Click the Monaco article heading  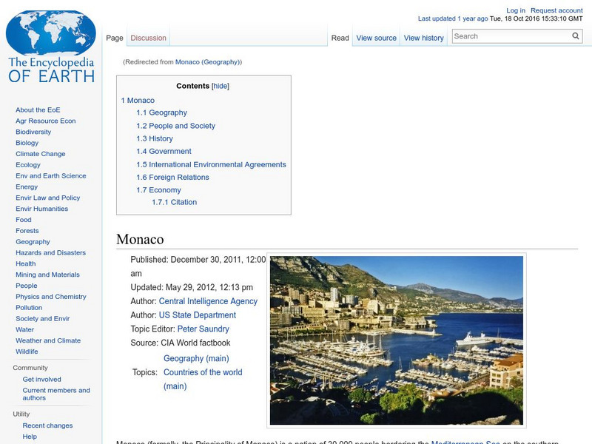pyautogui.click(x=140, y=239)
